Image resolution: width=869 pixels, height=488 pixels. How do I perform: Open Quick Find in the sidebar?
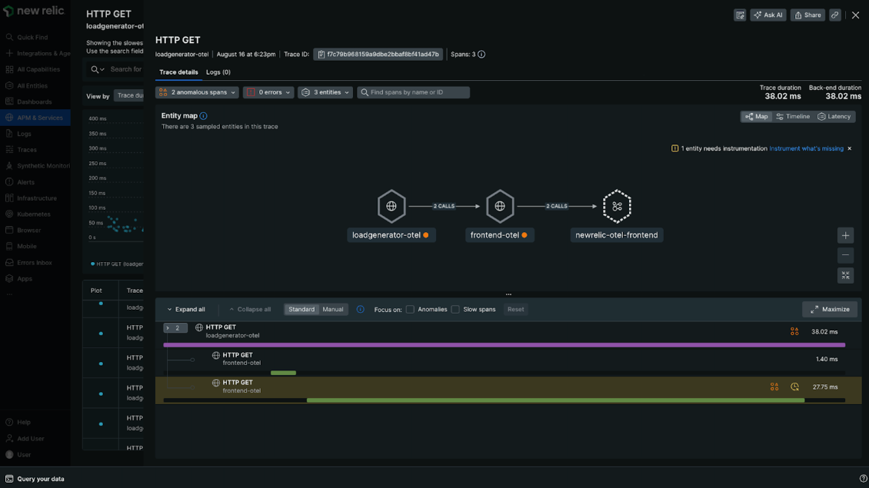[32, 37]
